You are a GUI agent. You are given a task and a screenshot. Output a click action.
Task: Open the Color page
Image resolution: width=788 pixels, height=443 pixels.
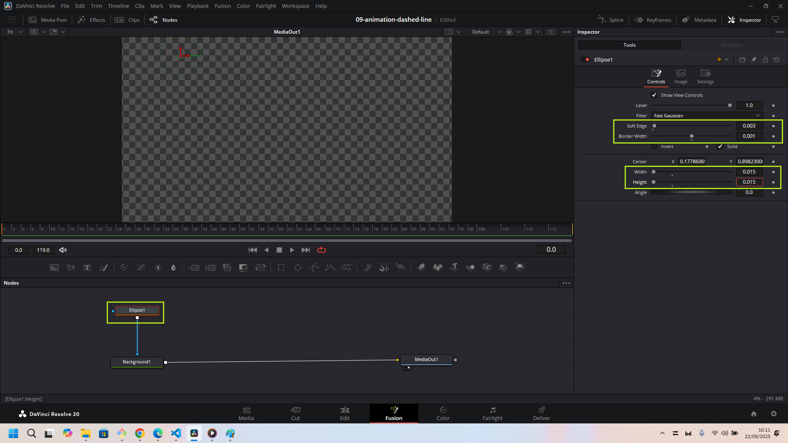pos(443,413)
